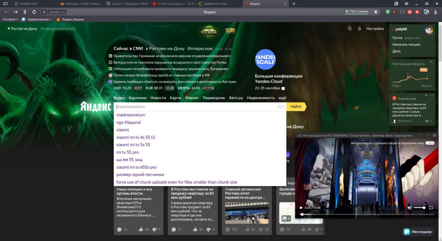
Task: Open the Messenger button
Action: point(418,232)
